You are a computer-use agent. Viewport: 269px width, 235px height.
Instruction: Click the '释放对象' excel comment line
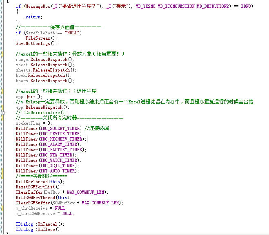click(x=70, y=54)
